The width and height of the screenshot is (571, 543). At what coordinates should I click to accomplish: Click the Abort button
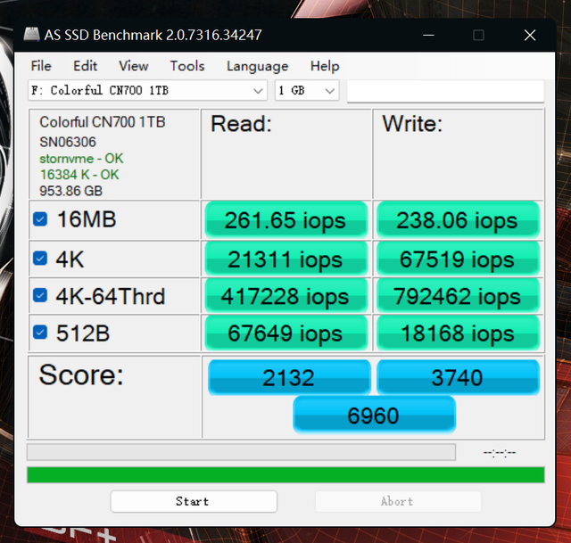pos(398,501)
